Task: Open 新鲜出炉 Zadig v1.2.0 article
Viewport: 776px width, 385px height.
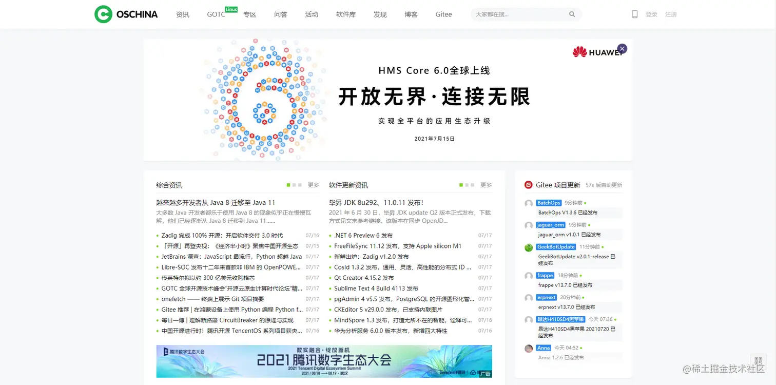Action: tap(372, 257)
